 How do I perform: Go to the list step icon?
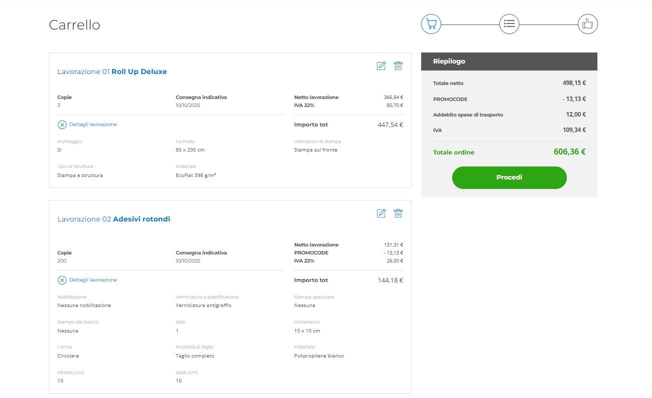point(509,23)
